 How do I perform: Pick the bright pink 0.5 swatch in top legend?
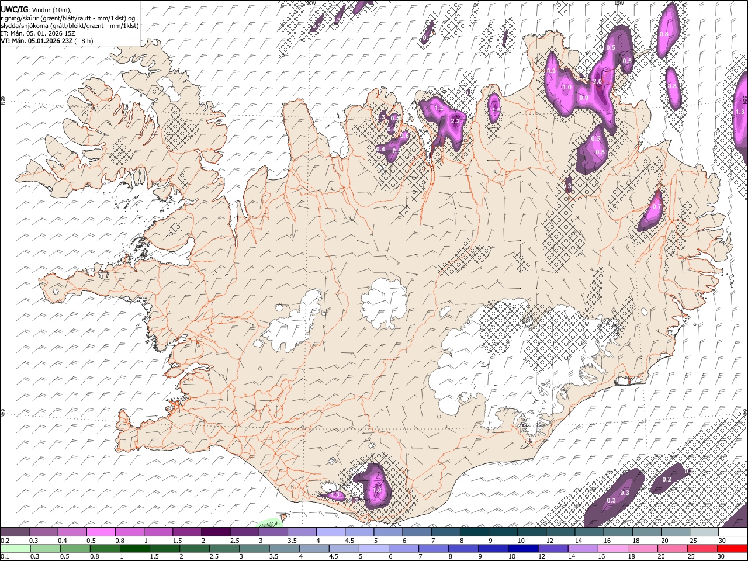(x=101, y=532)
